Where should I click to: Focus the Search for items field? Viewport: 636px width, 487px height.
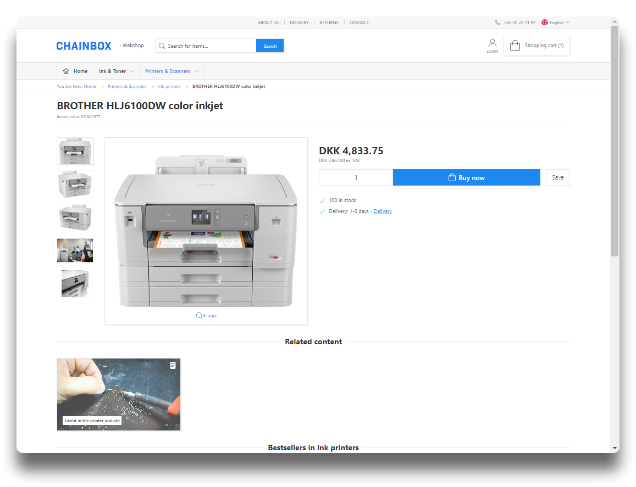[x=206, y=46]
